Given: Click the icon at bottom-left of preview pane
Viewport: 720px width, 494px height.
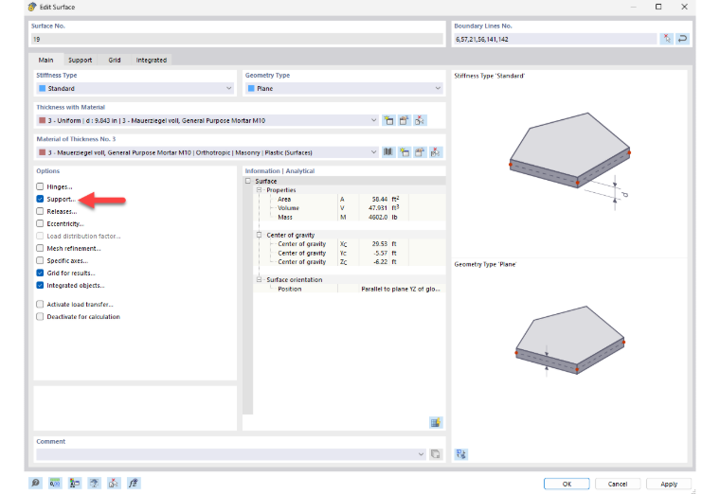Looking at the screenshot, I should (x=461, y=454).
